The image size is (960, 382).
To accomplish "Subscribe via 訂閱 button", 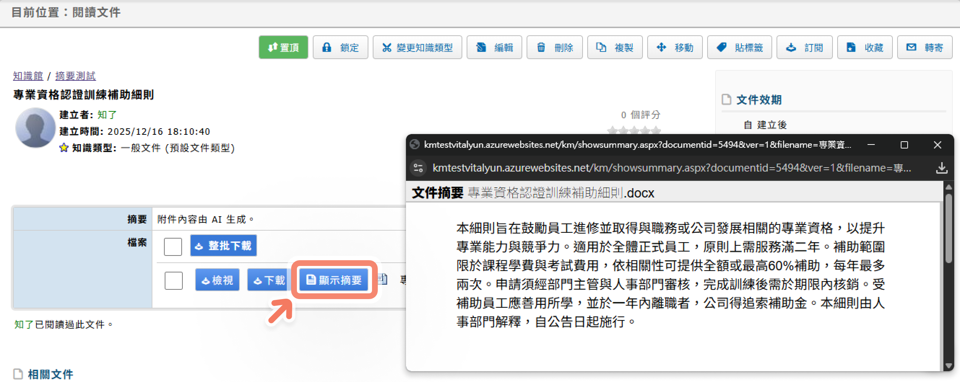I will [804, 47].
